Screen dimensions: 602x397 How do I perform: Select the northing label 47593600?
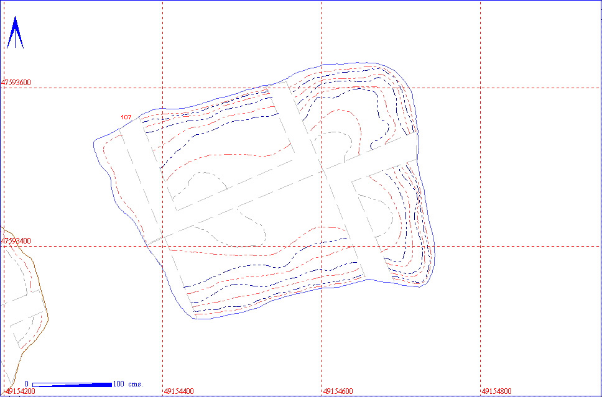[x=16, y=83]
